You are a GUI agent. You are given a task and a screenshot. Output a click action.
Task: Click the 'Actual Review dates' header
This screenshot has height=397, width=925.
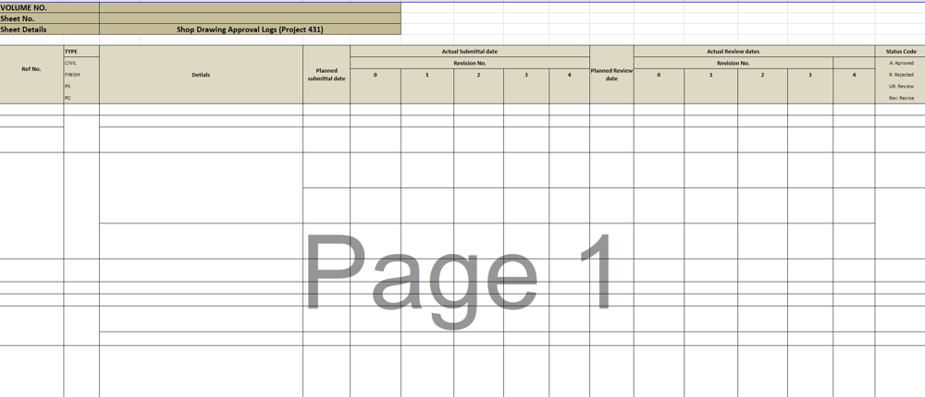[x=754, y=52]
